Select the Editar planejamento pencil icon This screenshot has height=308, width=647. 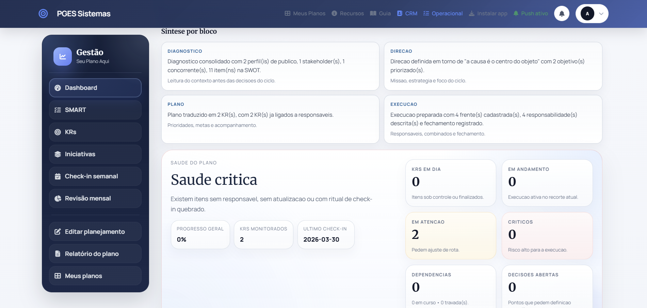point(58,231)
